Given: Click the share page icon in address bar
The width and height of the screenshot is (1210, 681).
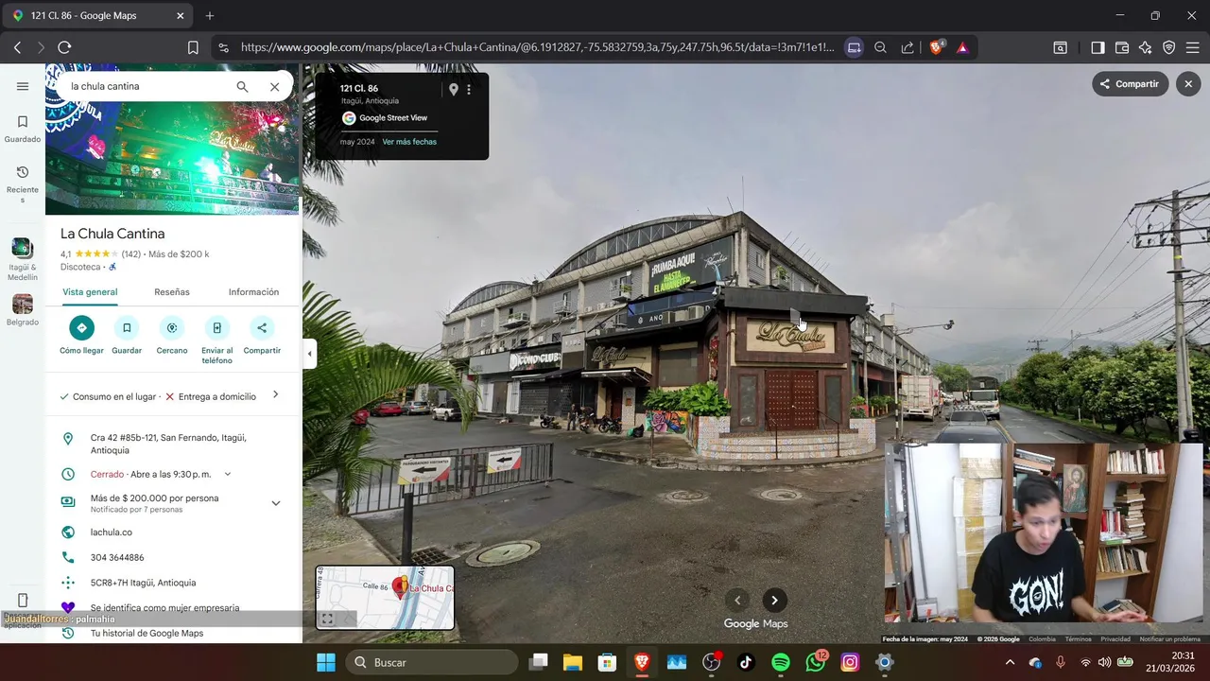Looking at the screenshot, I should click(x=907, y=47).
